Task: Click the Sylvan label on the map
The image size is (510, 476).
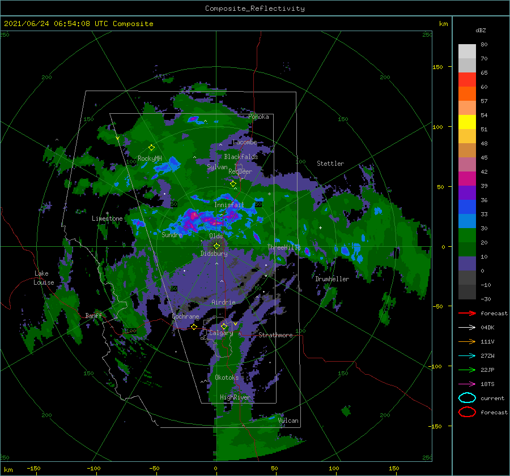Action: coord(217,167)
